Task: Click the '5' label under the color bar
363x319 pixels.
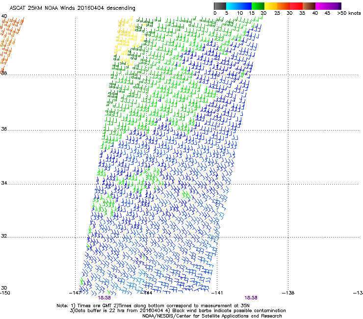Action: pos(227,13)
